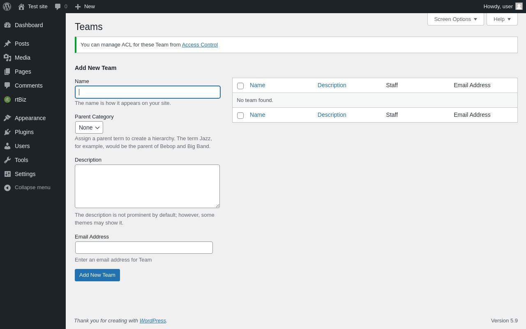Click the Dashboard gauge icon

[x=7, y=25]
